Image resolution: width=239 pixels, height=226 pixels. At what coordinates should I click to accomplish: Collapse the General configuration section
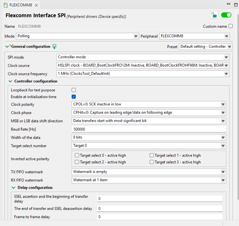coord(7,47)
